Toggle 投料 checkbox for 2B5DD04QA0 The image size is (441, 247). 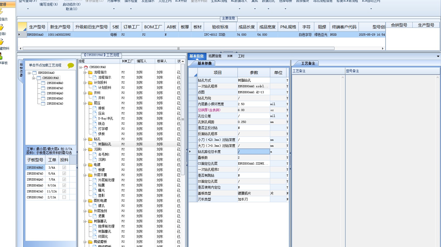tap(64, 179)
